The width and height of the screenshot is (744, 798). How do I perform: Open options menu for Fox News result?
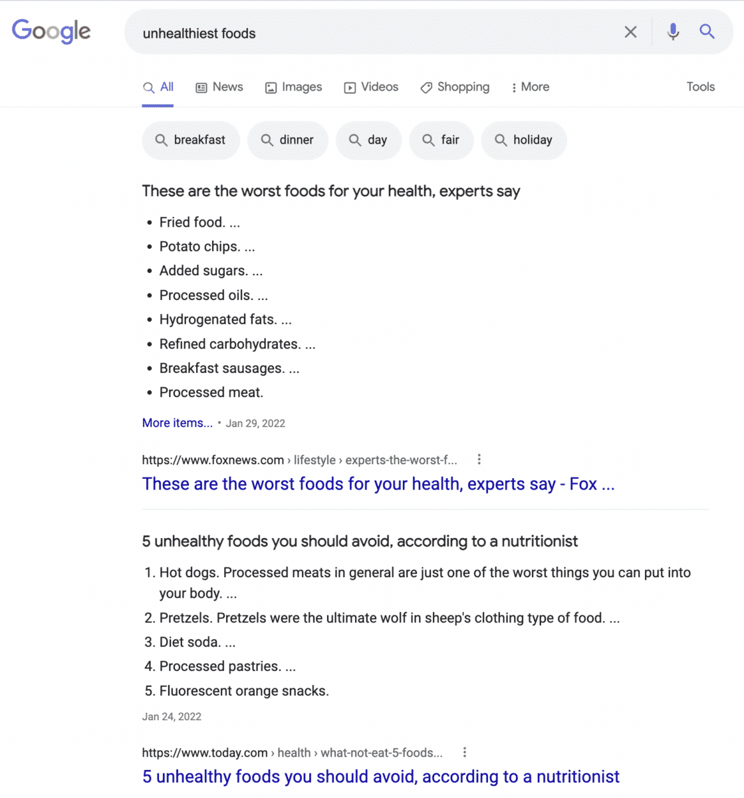[479, 460]
